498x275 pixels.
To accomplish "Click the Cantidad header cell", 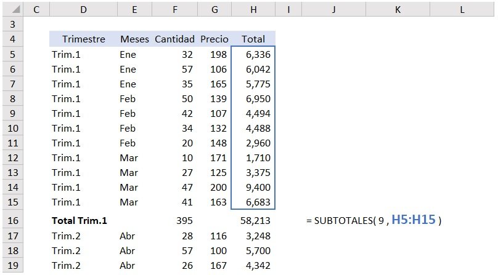I will click(174, 39).
